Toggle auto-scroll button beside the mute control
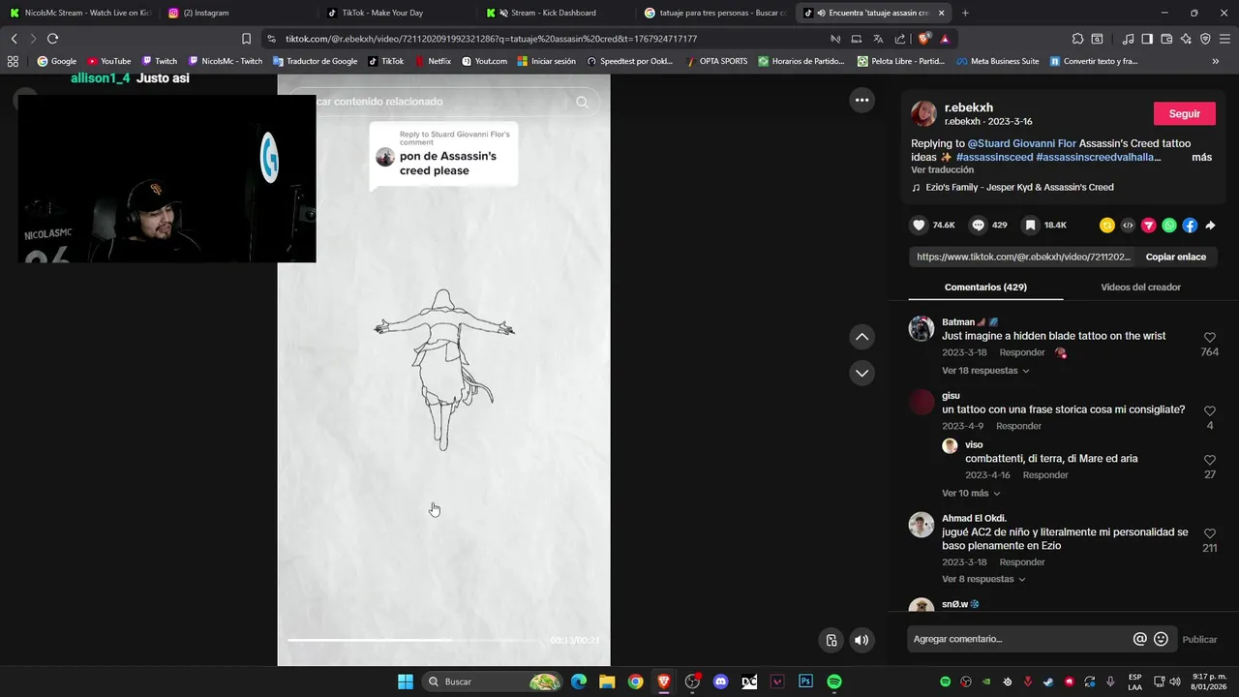This screenshot has width=1239, height=697. point(831,640)
